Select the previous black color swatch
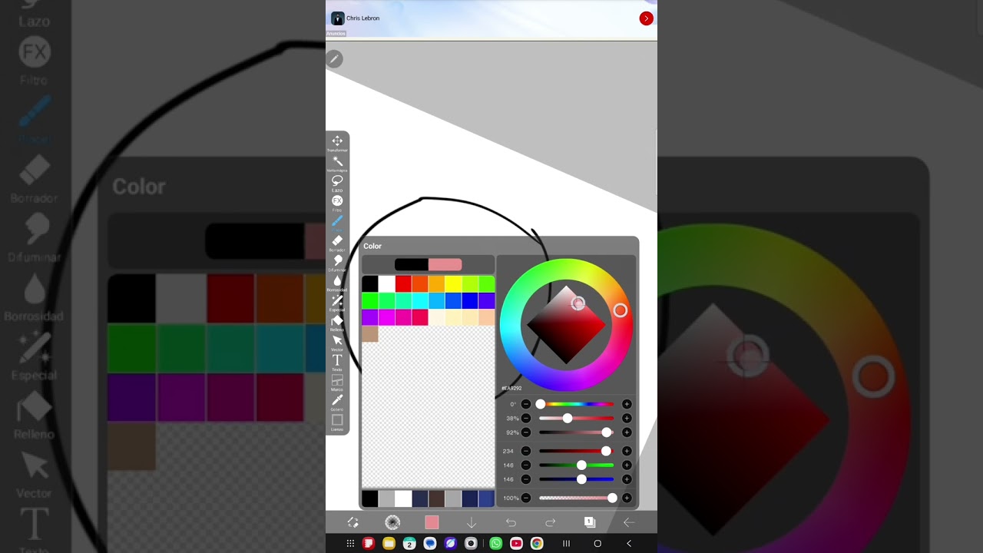 412,265
